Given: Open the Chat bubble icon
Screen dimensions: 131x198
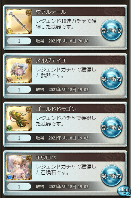Looking at the screenshot, I should tap(124, 190).
